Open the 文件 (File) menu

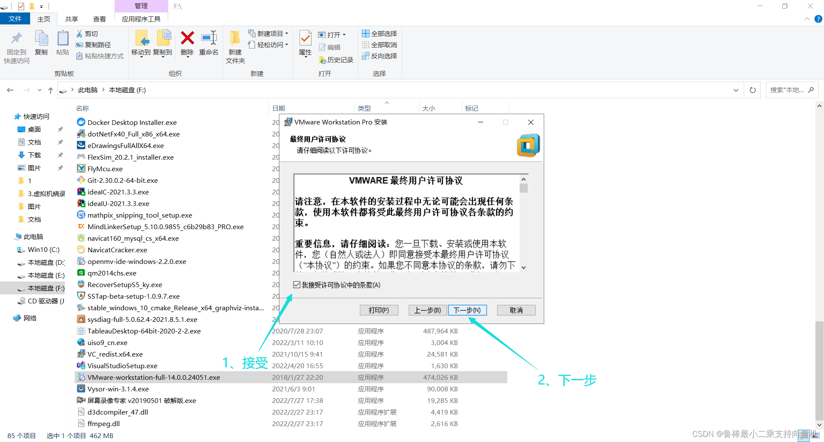[x=15, y=19]
